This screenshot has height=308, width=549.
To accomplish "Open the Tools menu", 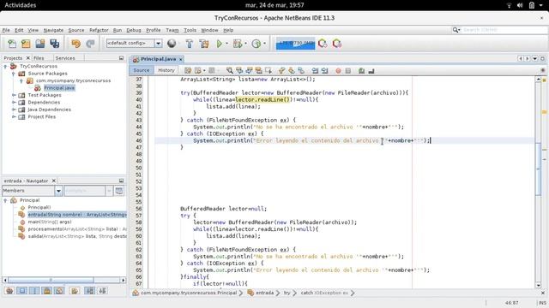I will pos(190,31).
